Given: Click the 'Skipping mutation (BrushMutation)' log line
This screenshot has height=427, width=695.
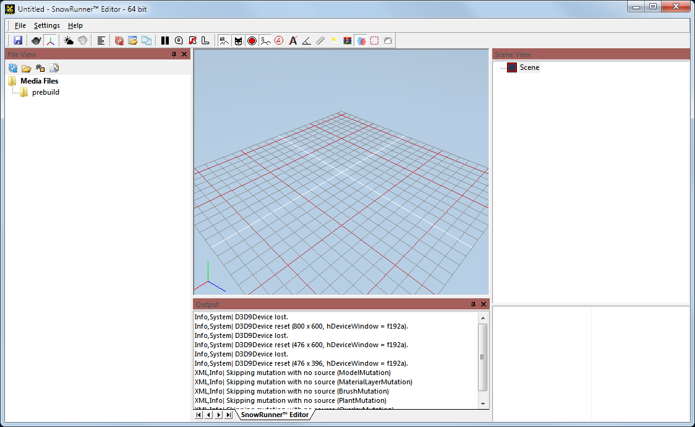Looking at the screenshot, I should [292, 392].
